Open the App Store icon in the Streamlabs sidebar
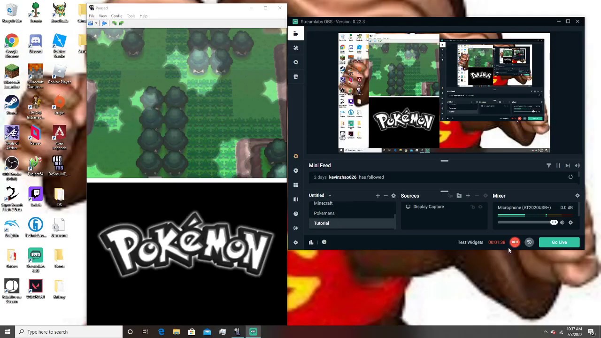 click(x=295, y=77)
